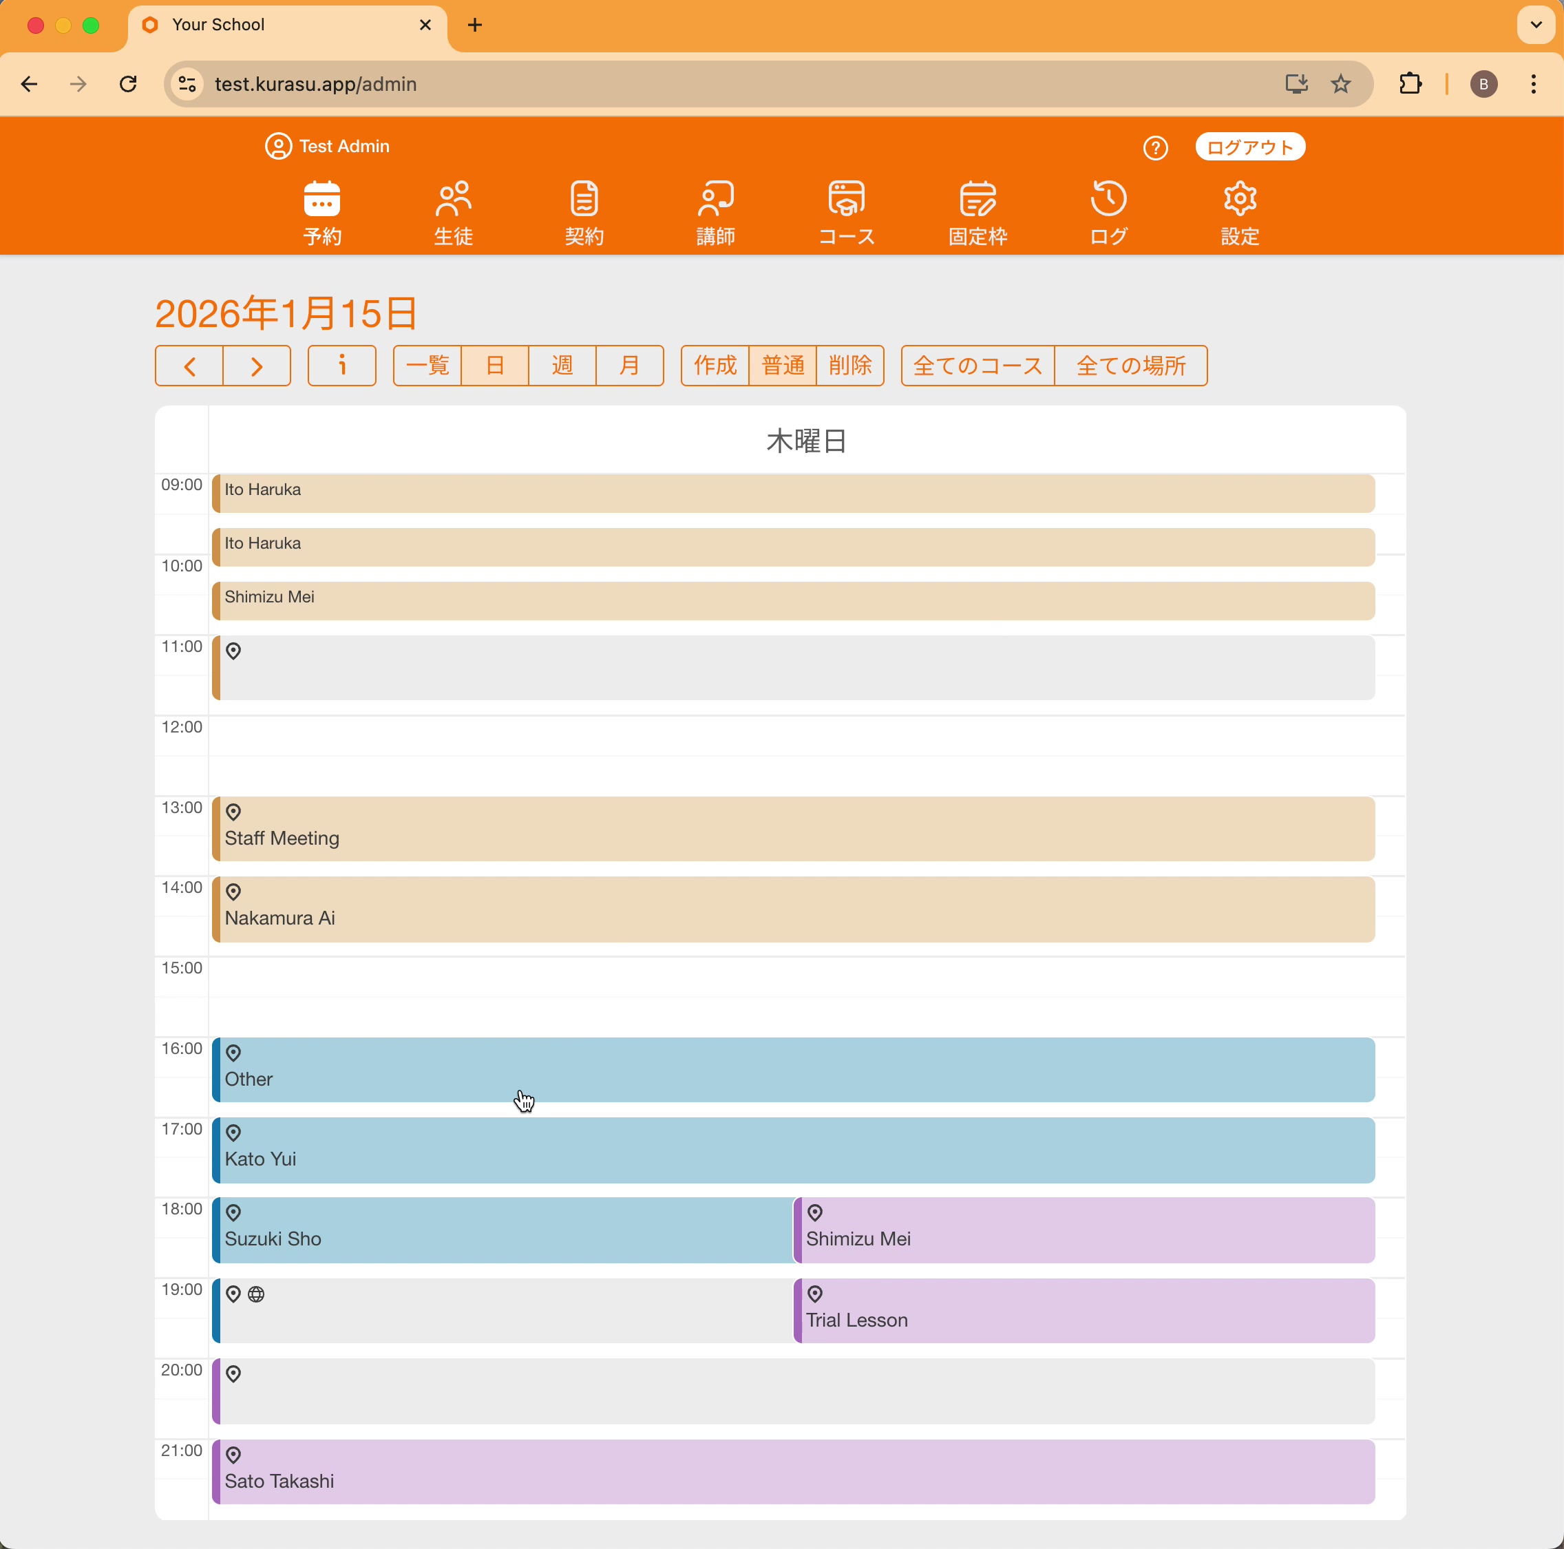The width and height of the screenshot is (1564, 1549).
Task: Switch to 週 week view
Action: click(x=562, y=365)
